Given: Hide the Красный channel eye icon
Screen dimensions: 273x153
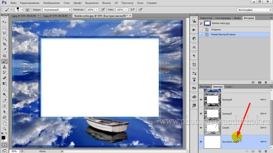Looking at the screenshot, I should click(x=201, y=100).
